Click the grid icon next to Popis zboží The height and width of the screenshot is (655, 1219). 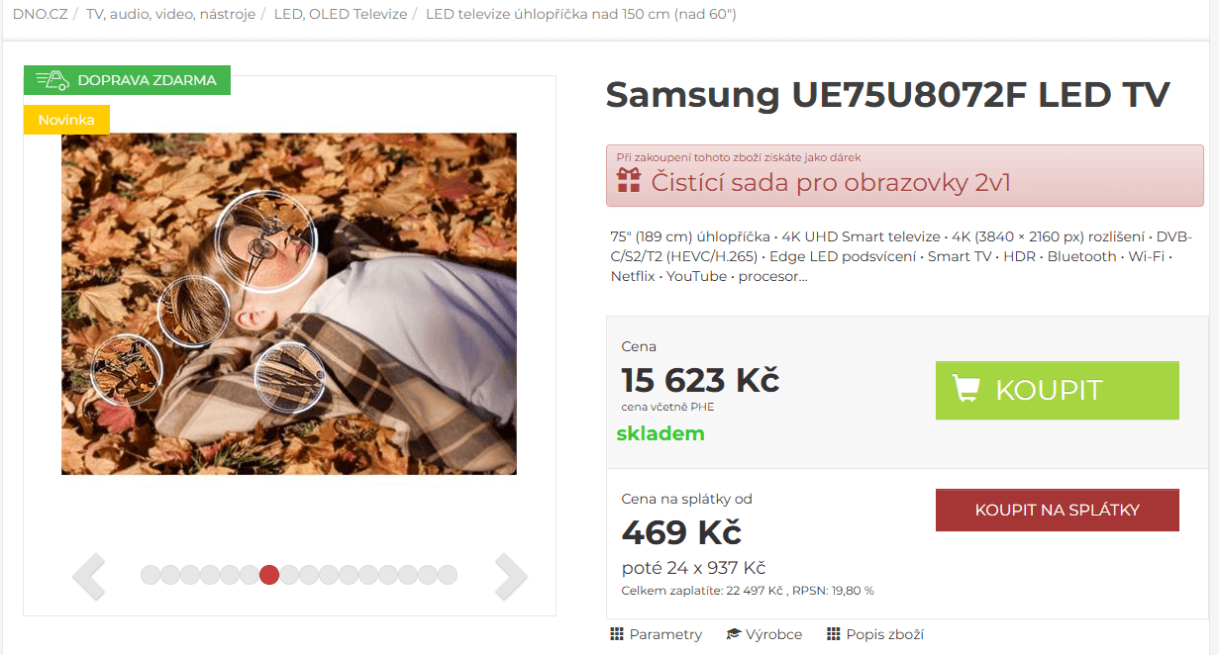click(833, 634)
